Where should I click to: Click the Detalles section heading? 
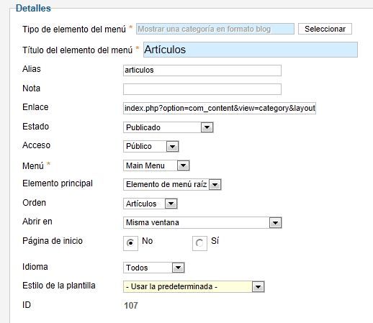coord(33,8)
